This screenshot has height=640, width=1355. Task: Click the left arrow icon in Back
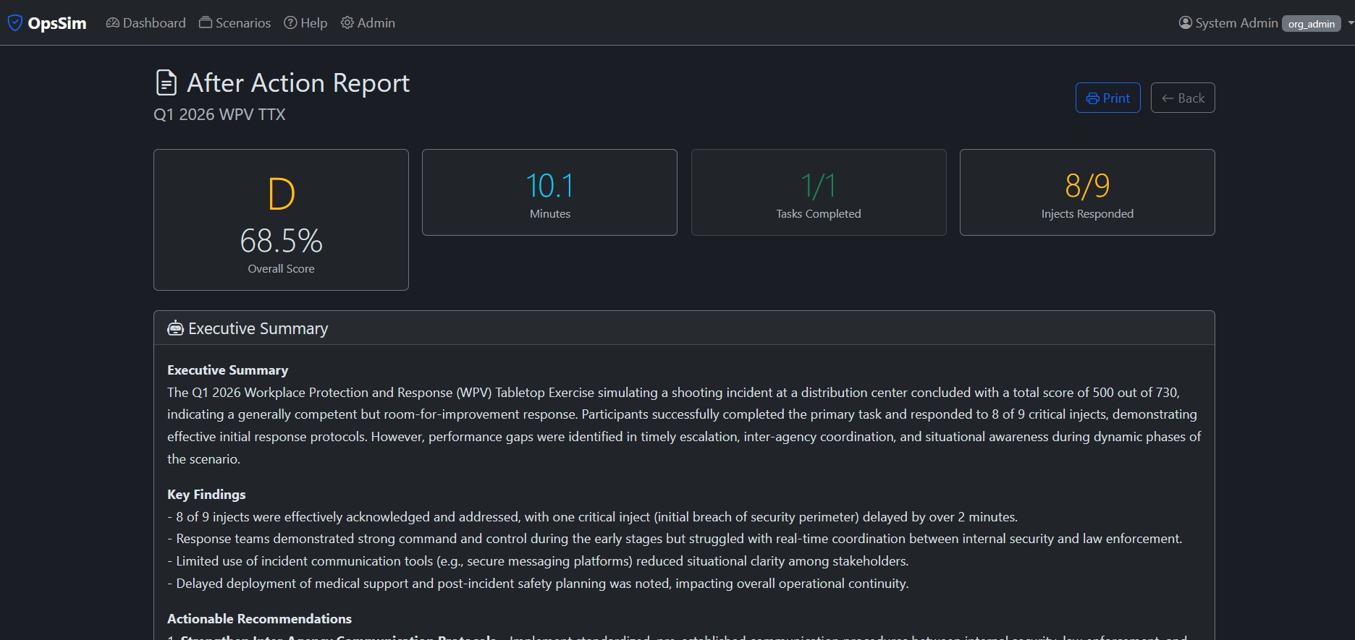[1168, 98]
